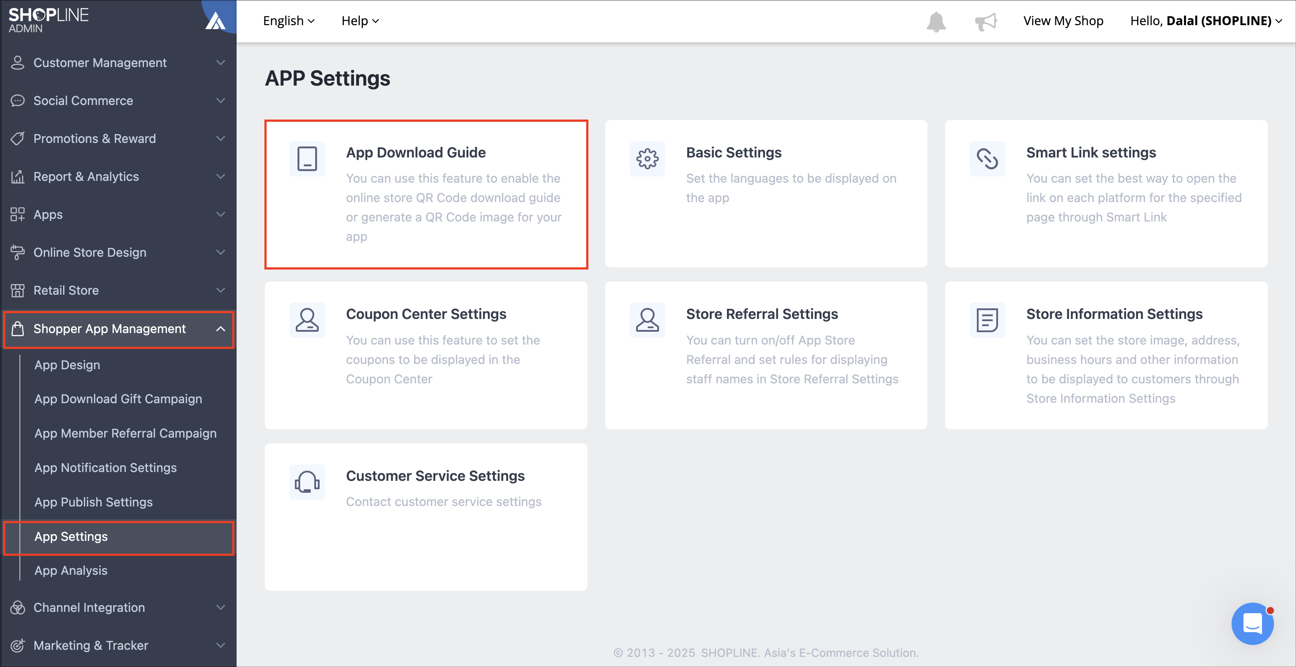Click the Promotions & Reward tag icon
The width and height of the screenshot is (1296, 667).
[x=18, y=138]
